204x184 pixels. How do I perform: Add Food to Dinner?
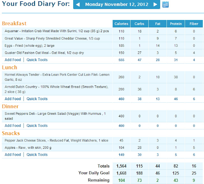pos(13,126)
